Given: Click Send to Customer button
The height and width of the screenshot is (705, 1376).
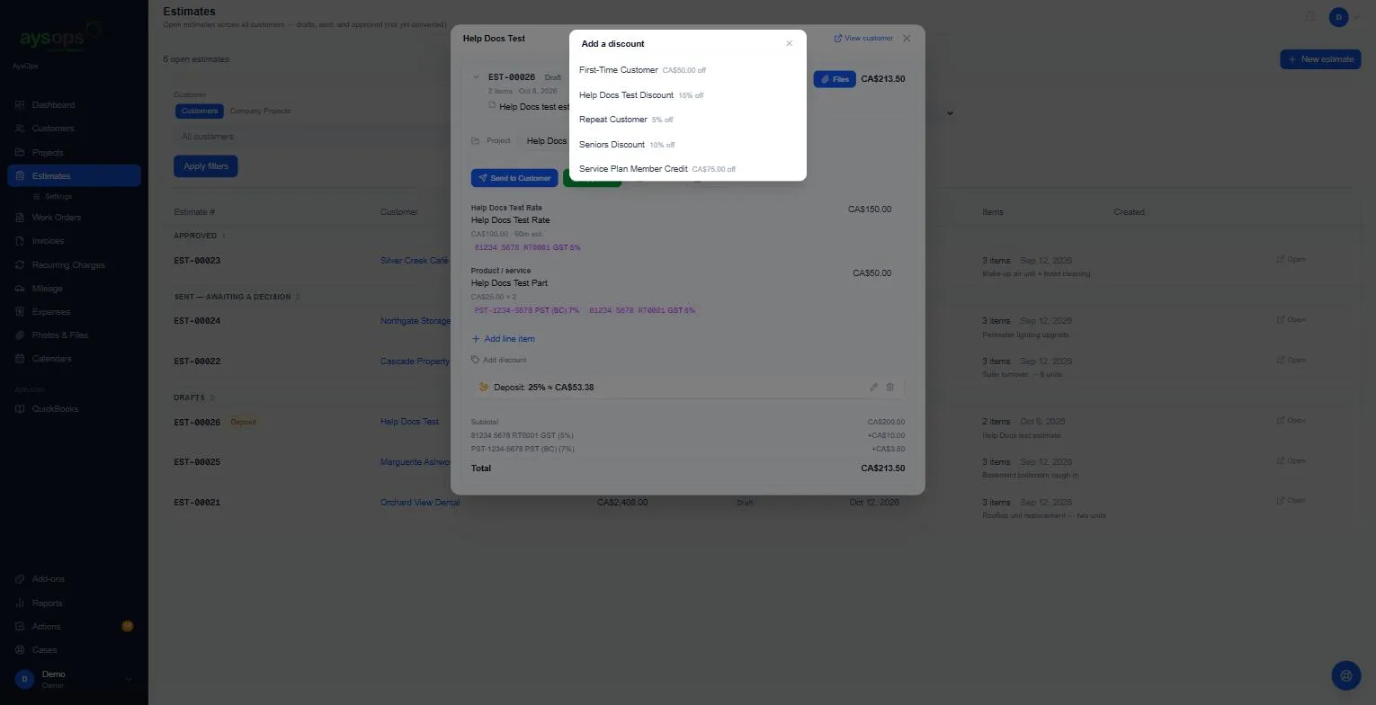Looking at the screenshot, I should tap(514, 178).
